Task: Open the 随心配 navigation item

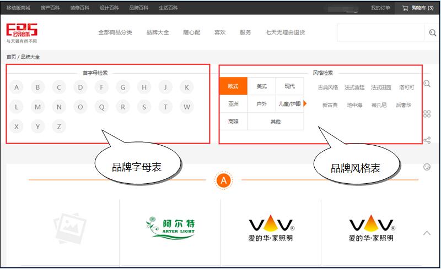Action: click(192, 32)
